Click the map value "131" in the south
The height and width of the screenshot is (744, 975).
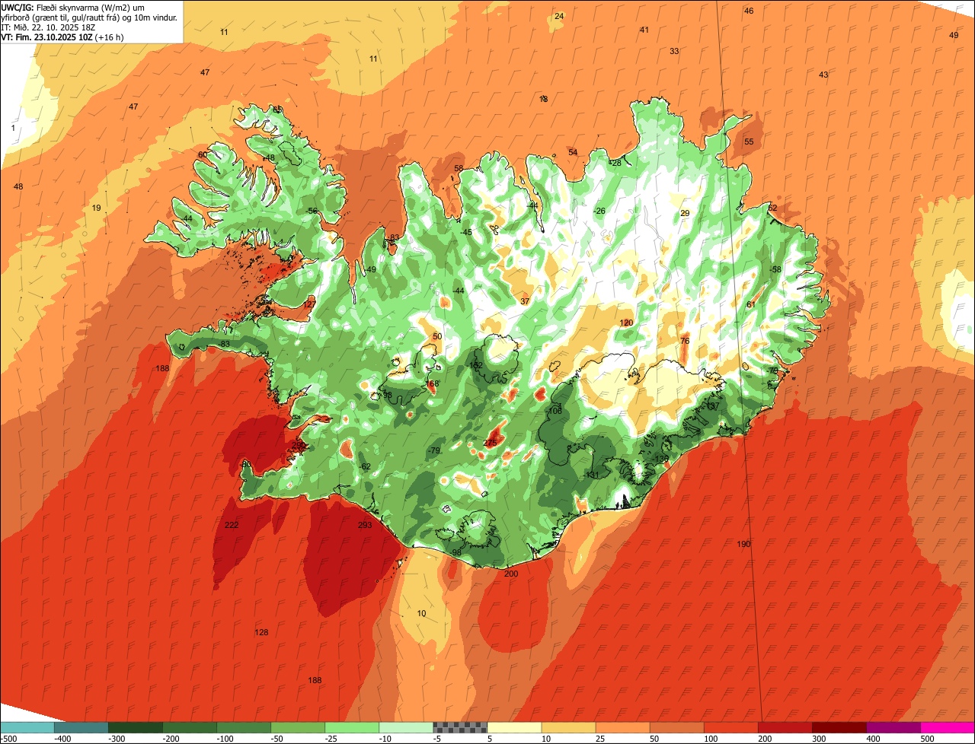(593, 475)
